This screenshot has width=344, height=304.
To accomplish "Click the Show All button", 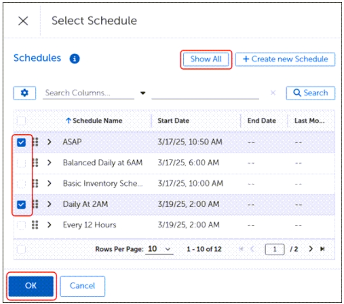I will [206, 59].
